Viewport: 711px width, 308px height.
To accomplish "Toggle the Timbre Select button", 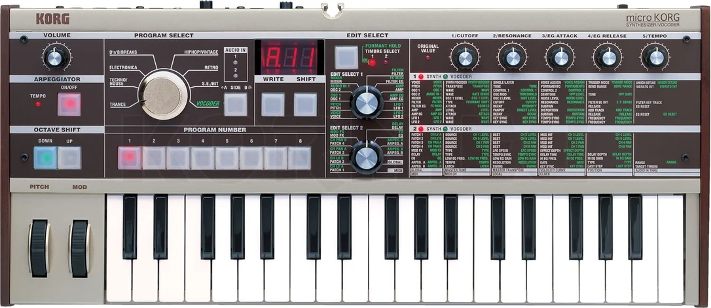I will (346, 58).
